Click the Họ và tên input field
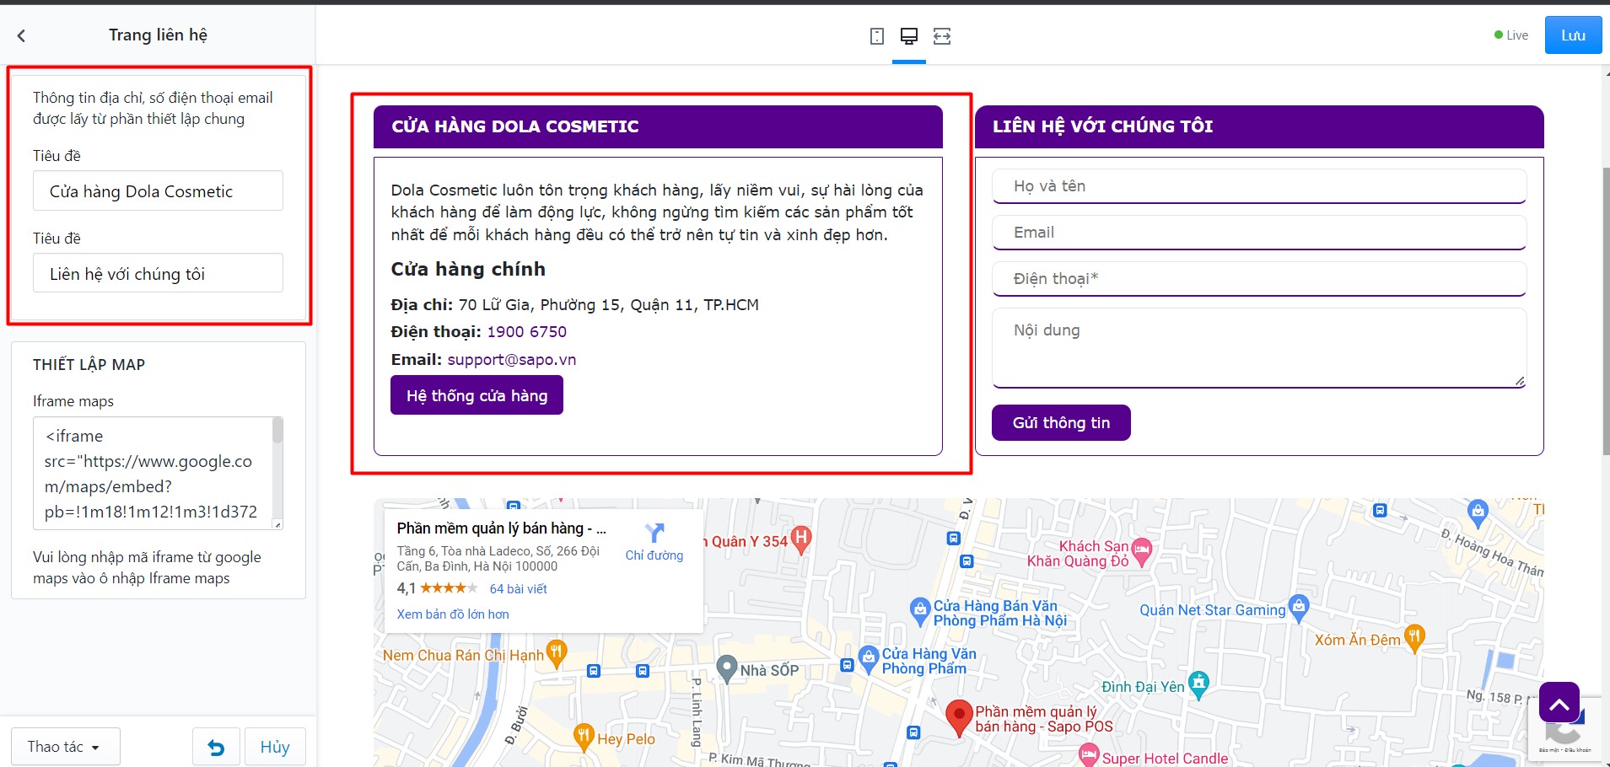The height and width of the screenshot is (767, 1610). pyautogui.click(x=1259, y=186)
